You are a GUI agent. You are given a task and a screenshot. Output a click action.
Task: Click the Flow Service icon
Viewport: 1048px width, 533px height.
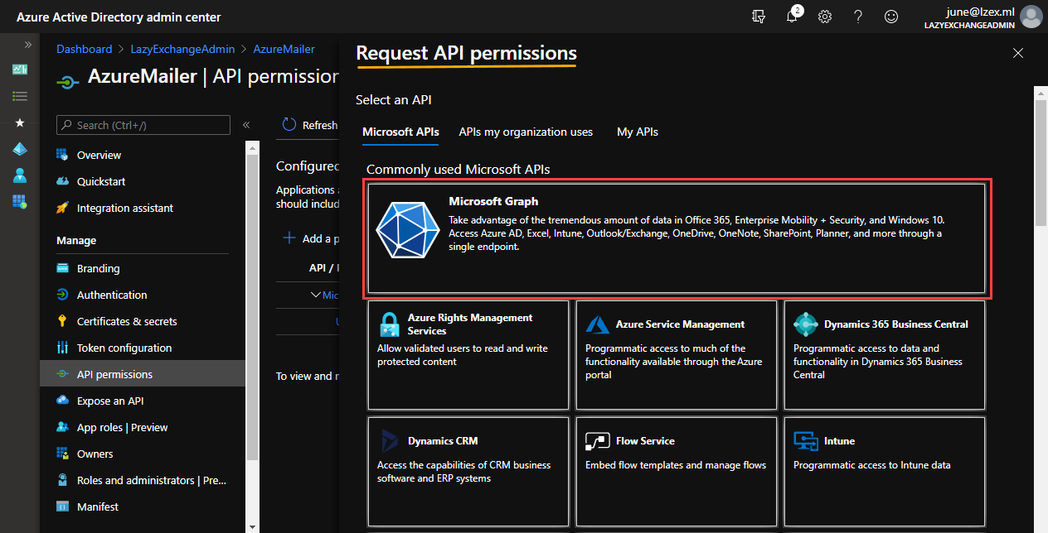point(597,440)
